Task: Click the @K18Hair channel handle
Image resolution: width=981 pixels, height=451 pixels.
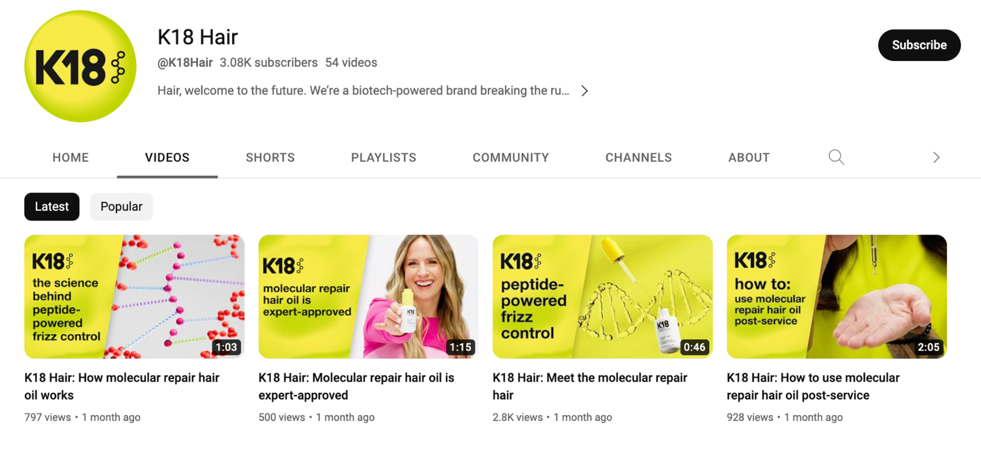Action: click(185, 63)
